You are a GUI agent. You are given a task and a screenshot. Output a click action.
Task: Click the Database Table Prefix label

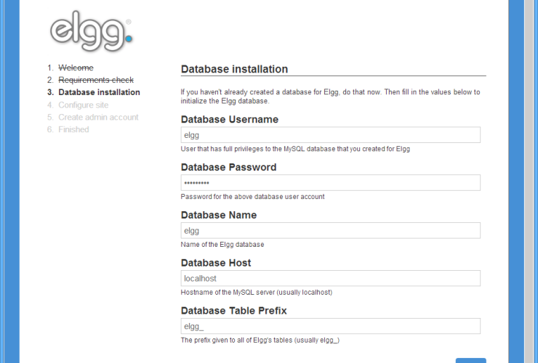[233, 311]
